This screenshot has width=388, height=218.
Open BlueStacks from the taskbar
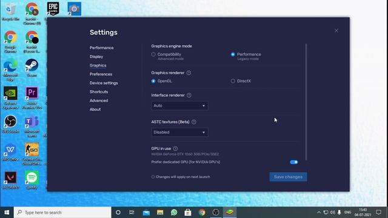point(230,213)
